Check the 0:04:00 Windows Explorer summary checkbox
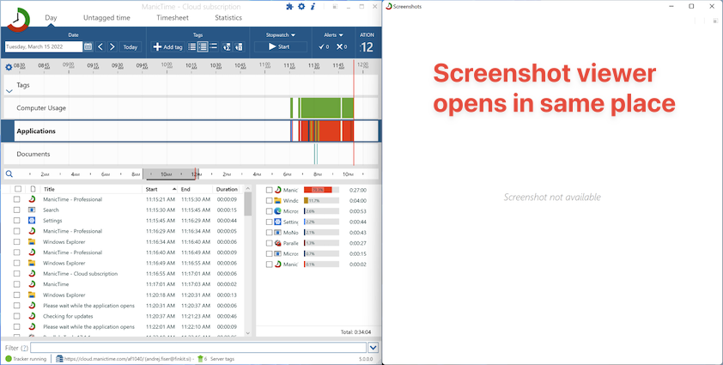 (270, 200)
